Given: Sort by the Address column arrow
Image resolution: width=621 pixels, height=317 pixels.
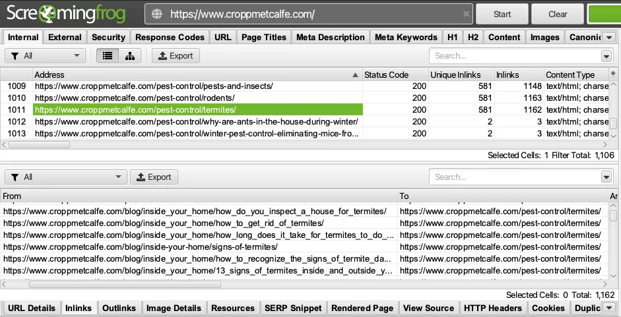Looking at the screenshot, I should coord(355,74).
